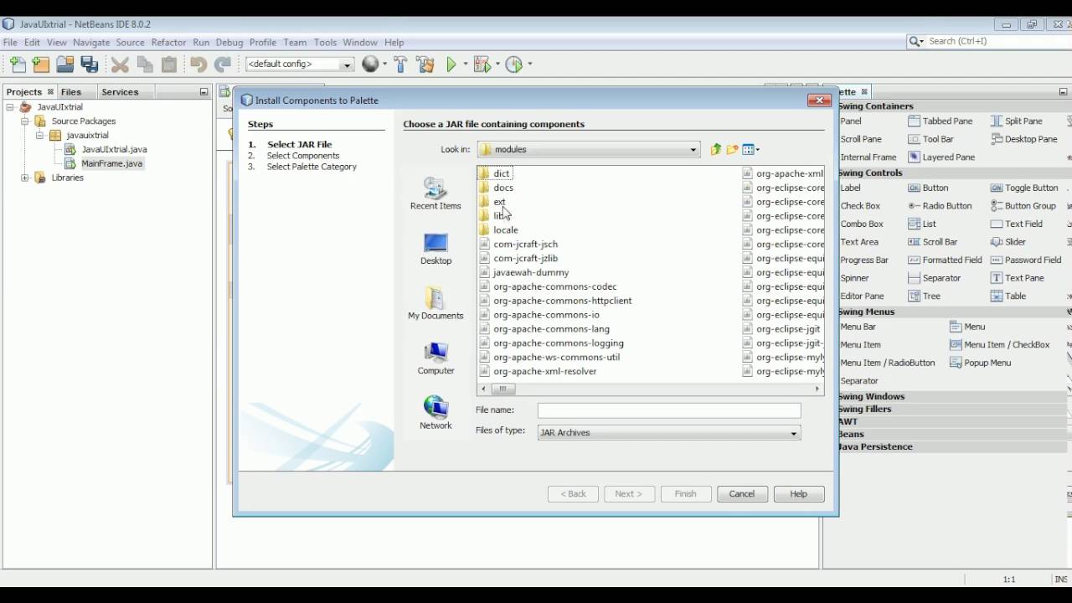Select JavaUIxtrial.java in Projects tree
This screenshot has height=603, width=1072.
tap(106, 150)
